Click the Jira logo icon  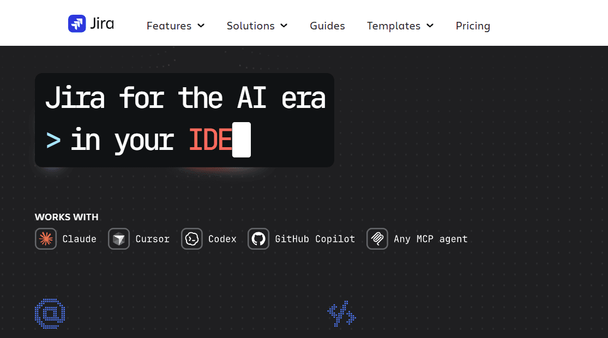77,23
